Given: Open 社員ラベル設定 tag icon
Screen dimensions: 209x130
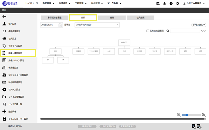Looking at the screenshot, I should 4,46.
